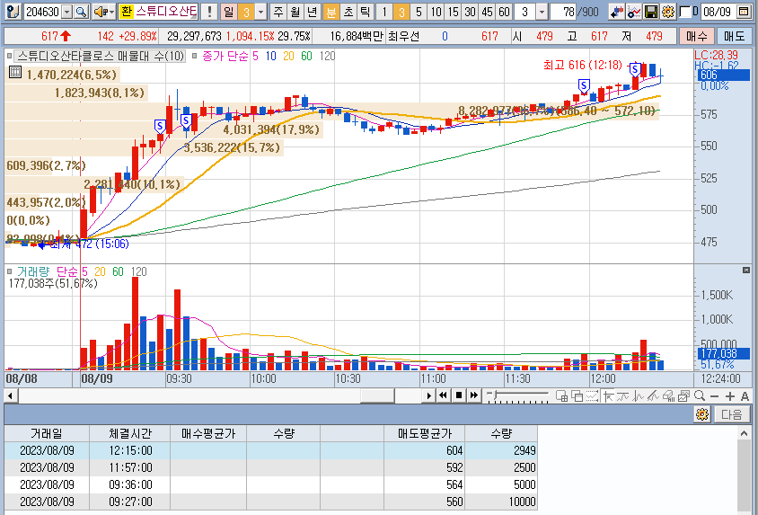Click the date input field 08/09
758x515 pixels.
718,12
